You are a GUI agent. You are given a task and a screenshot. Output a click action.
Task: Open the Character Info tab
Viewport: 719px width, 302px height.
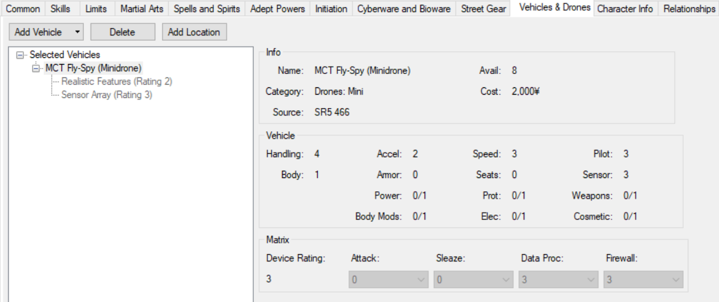[625, 9]
